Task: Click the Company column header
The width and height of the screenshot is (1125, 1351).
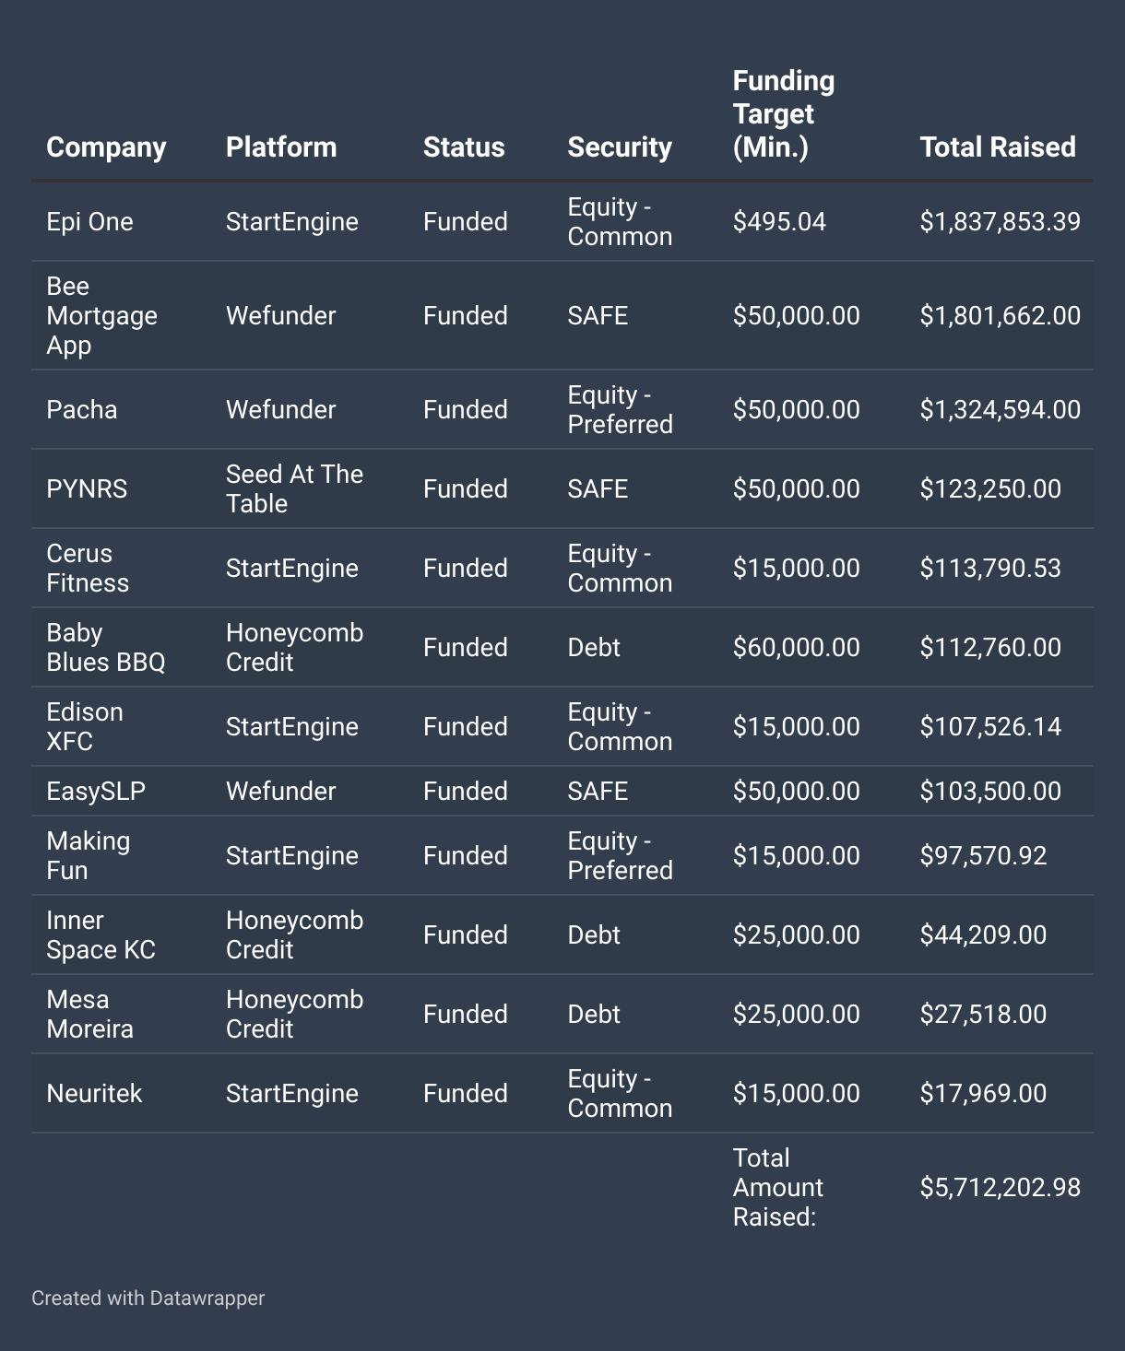Action: coord(106,147)
